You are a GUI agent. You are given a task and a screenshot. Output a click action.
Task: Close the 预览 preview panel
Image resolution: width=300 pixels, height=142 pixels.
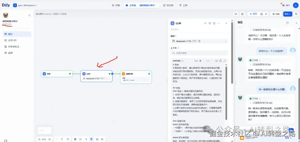[296, 23]
